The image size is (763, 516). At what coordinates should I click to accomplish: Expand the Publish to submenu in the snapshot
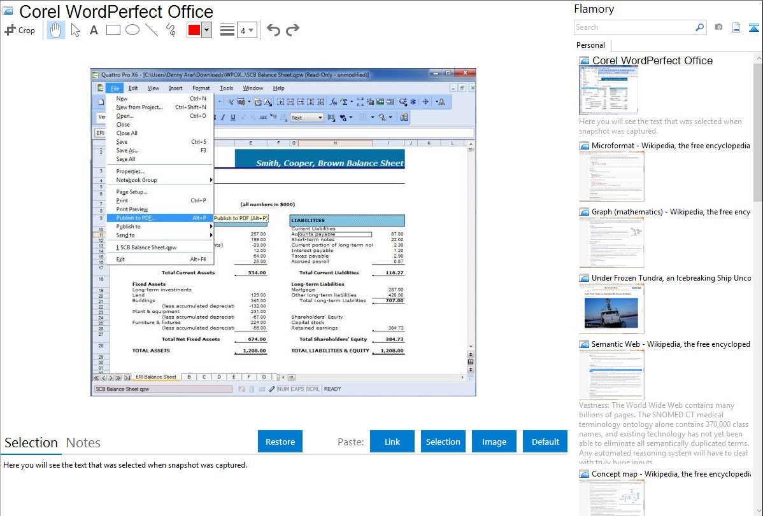(160, 227)
